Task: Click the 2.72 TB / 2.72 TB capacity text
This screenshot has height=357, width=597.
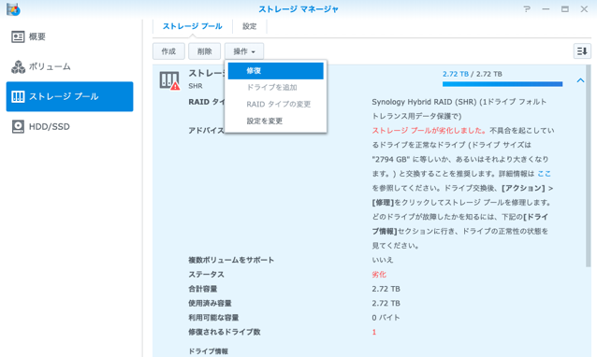Action: (x=473, y=74)
